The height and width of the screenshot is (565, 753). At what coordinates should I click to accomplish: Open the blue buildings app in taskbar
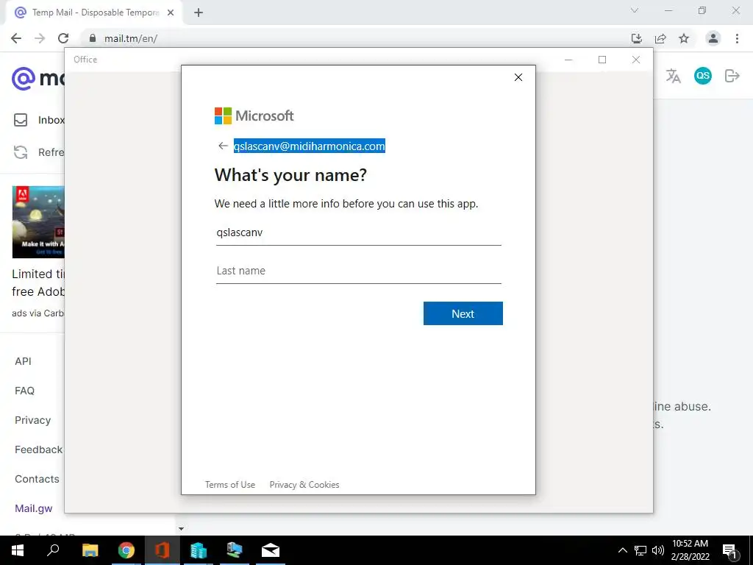point(199,550)
